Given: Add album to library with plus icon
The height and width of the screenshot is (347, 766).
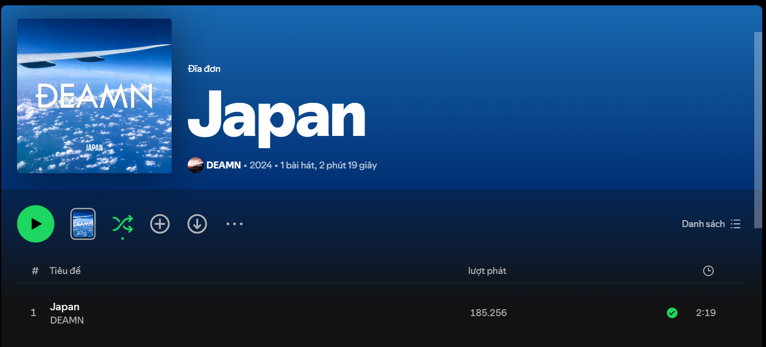Looking at the screenshot, I should pyautogui.click(x=160, y=224).
